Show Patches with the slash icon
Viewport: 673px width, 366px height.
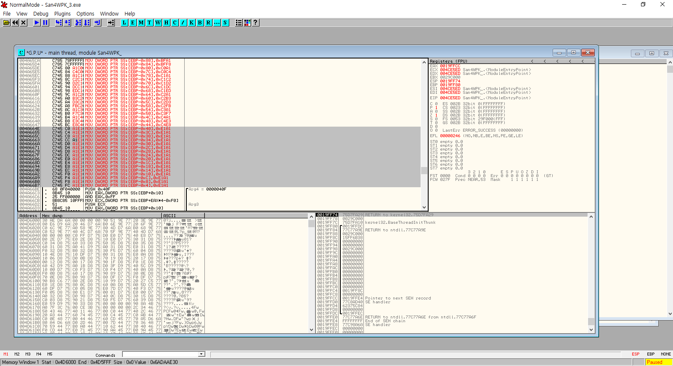tap(183, 23)
